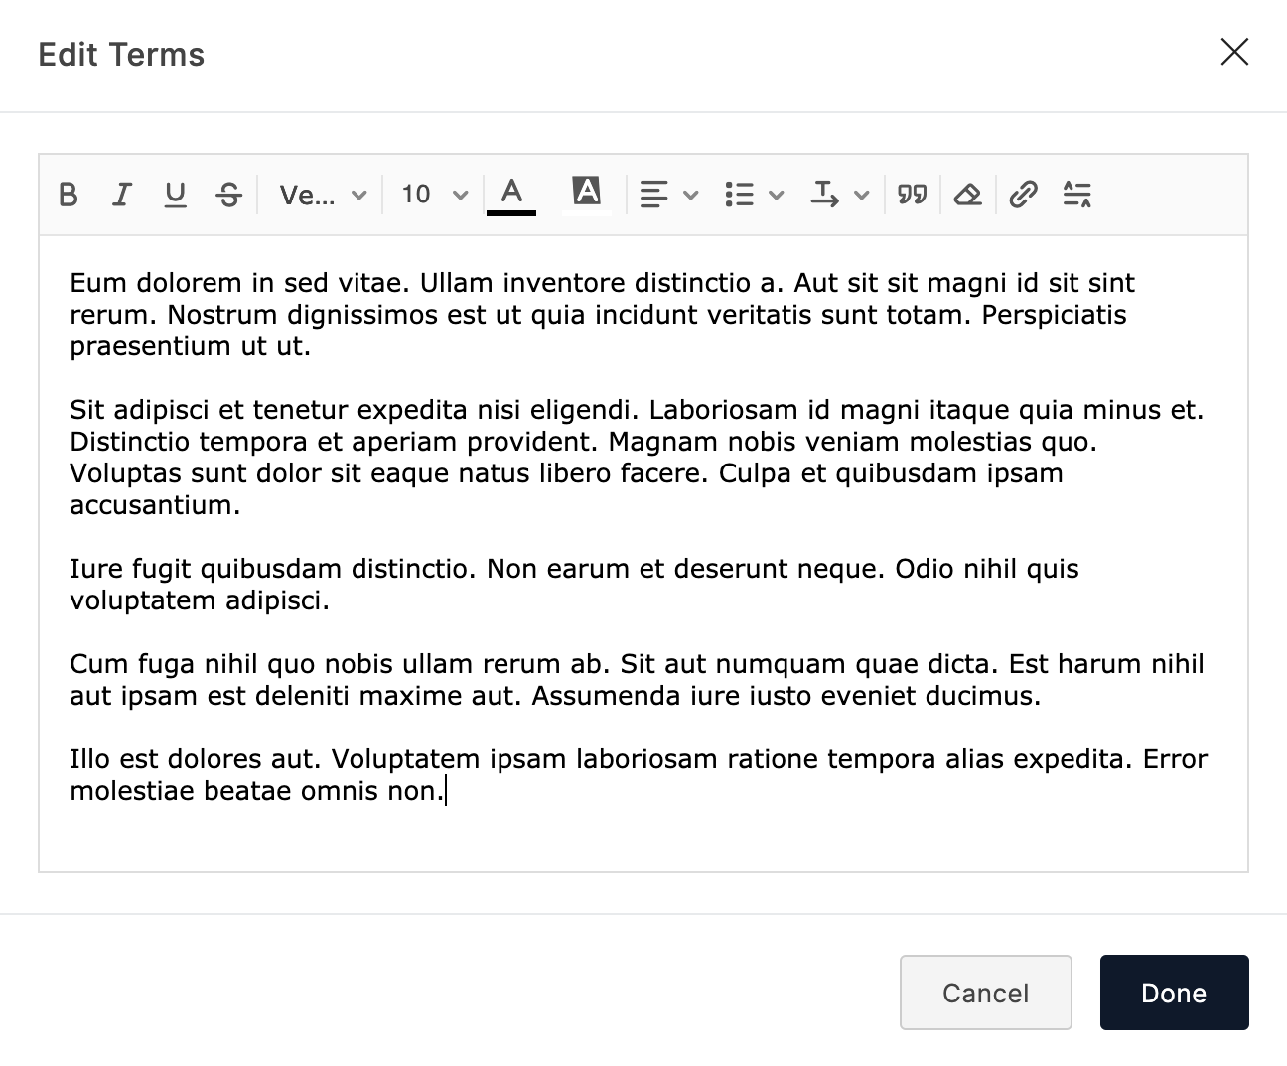Toggle italic formatting
Screen dimensions: 1287x1066
[122, 195]
